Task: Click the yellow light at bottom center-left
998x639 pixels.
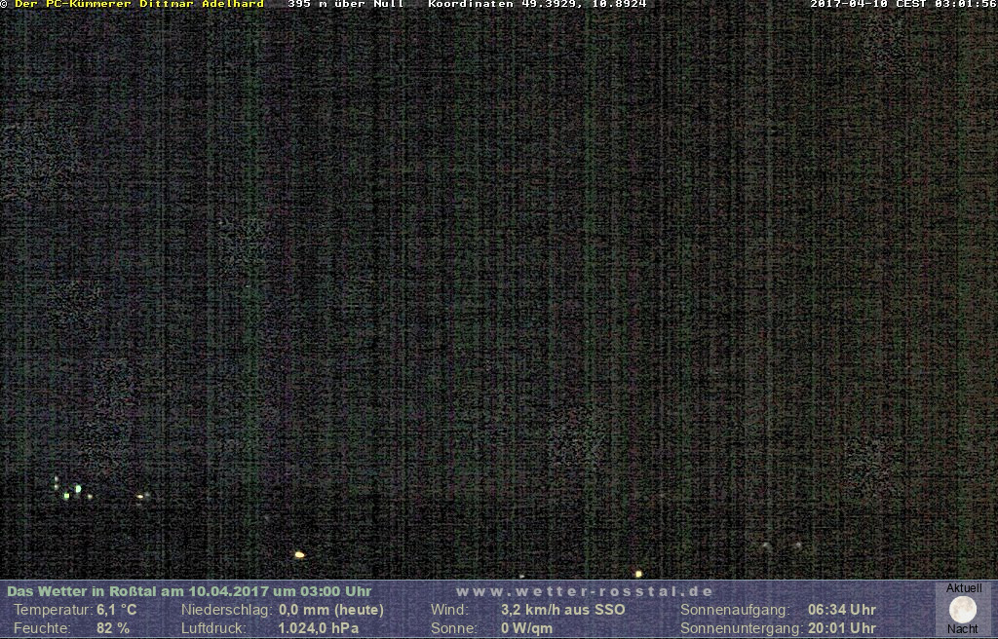Action: click(x=299, y=554)
